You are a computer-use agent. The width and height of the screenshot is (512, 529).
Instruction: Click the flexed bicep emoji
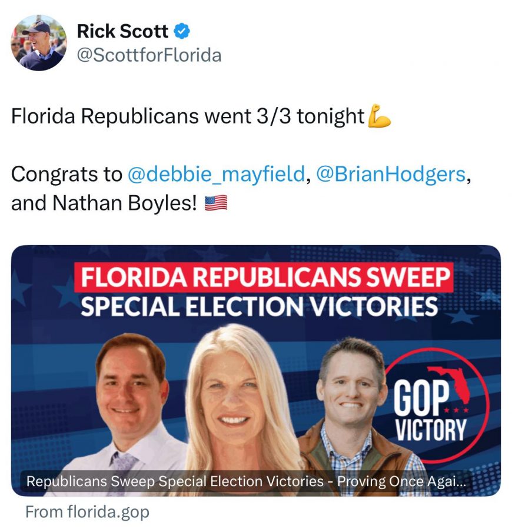(x=379, y=116)
